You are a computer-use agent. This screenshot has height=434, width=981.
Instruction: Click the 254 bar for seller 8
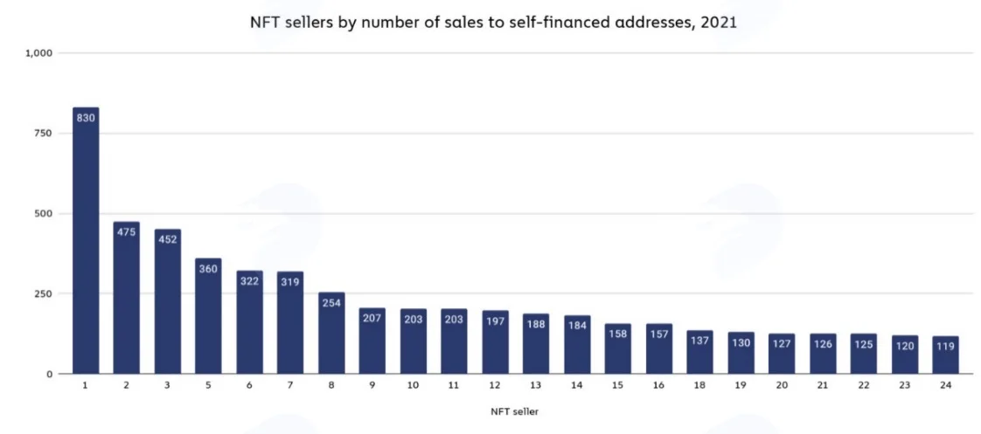tap(331, 333)
